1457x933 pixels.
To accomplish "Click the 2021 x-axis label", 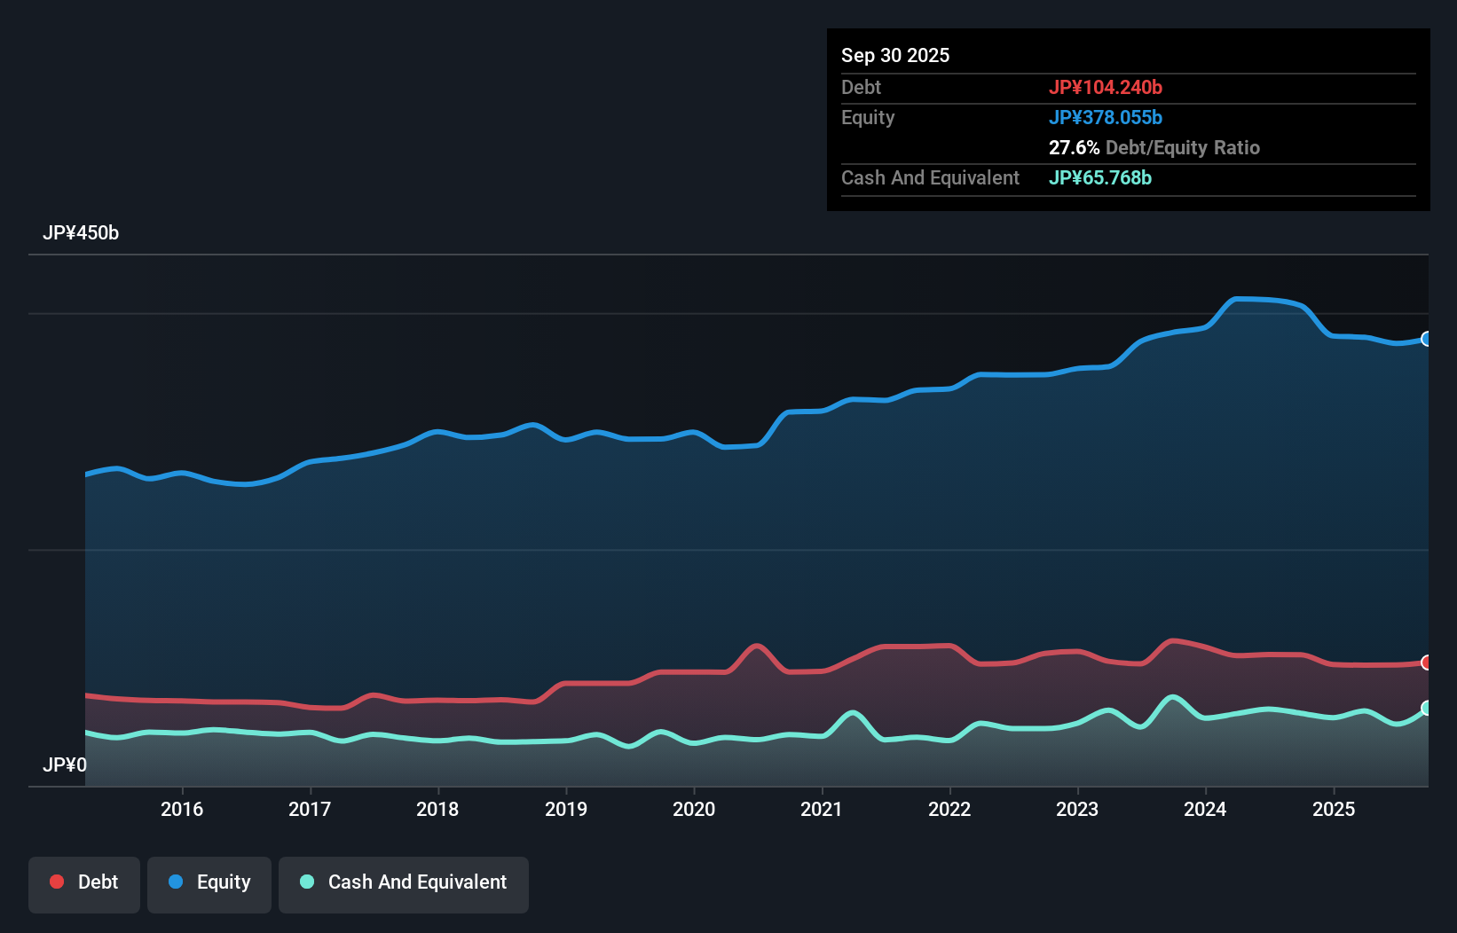I will tap(822, 809).
